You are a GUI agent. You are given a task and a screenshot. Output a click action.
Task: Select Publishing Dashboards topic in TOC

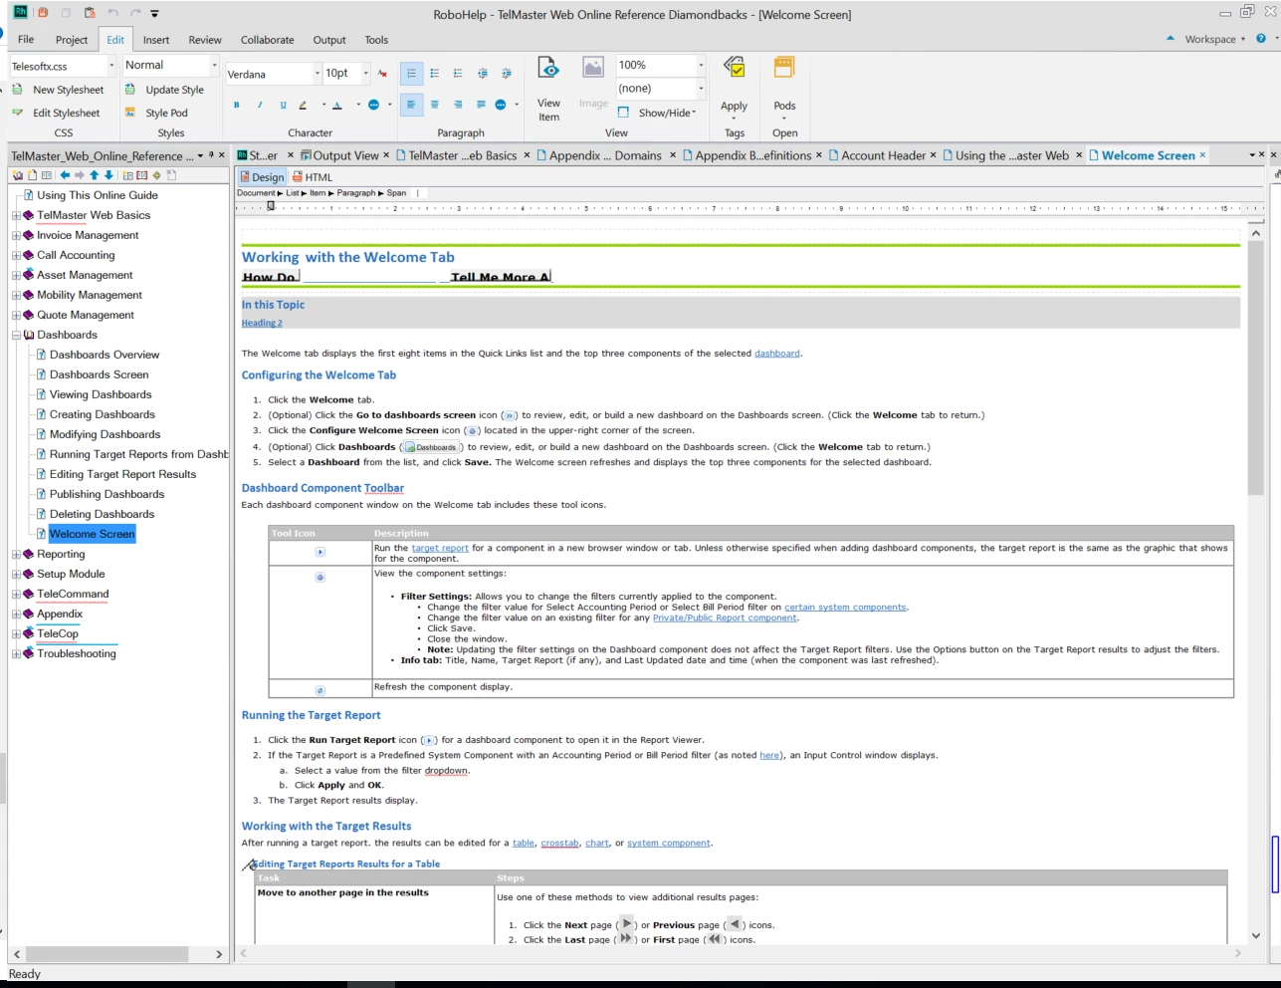click(x=107, y=494)
